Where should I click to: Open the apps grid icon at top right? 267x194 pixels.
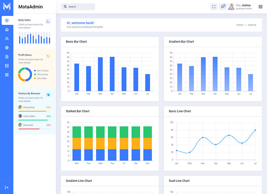tap(260, 7)
